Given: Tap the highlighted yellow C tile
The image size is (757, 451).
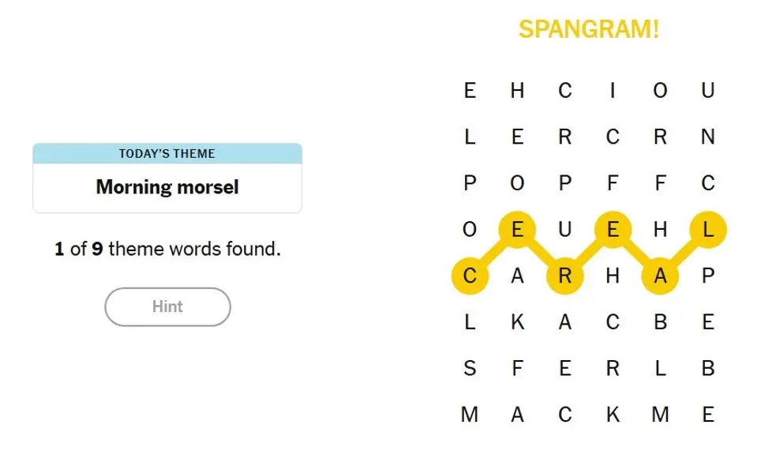Looking at the screenshot, I should (x=470, y=276).
